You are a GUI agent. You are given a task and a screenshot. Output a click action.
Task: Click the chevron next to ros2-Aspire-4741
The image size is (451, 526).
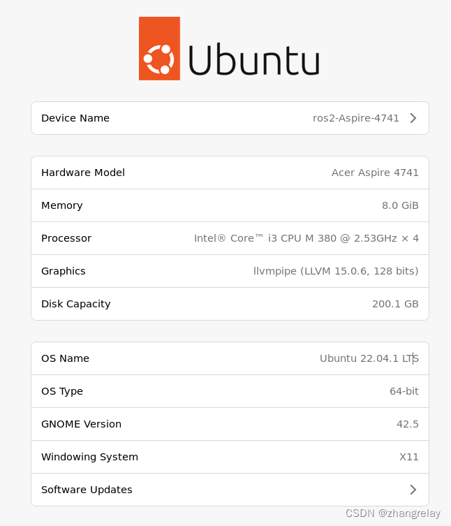[x=413, y=118]
